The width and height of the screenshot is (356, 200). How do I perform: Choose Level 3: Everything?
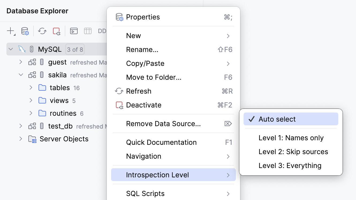tap(290, 166)
